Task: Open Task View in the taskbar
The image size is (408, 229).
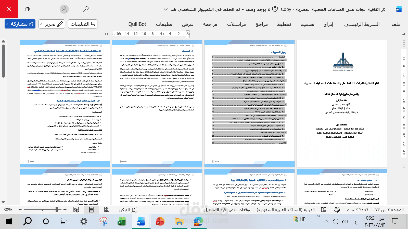Action: 64,221
